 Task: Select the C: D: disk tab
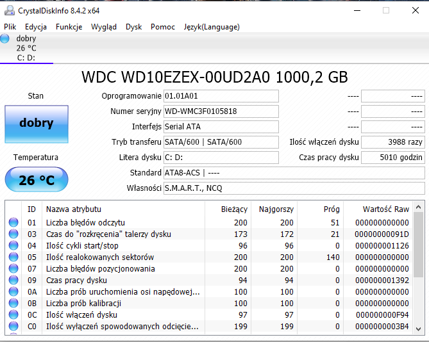(26, 48)
